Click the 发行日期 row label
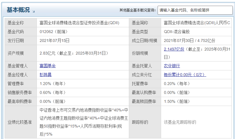This screenshot has width=235, height=139. [16, 40]
